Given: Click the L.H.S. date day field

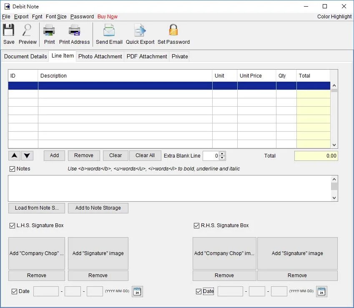Looking at the screenshot, I should (95, 291).
